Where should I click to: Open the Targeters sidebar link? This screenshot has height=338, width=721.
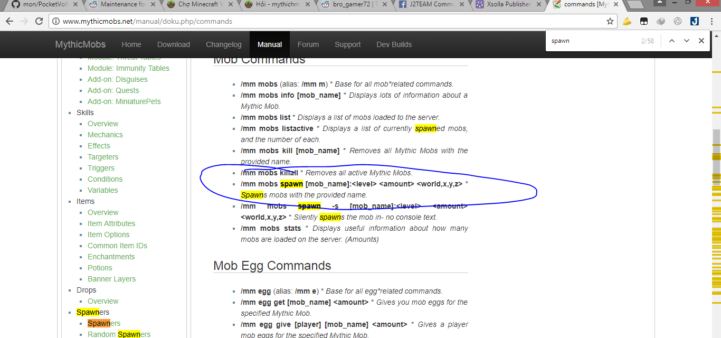[103, 157]
